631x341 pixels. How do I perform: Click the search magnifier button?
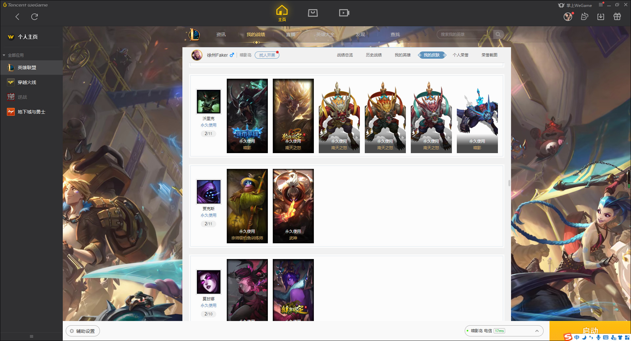tap(498, 34)
